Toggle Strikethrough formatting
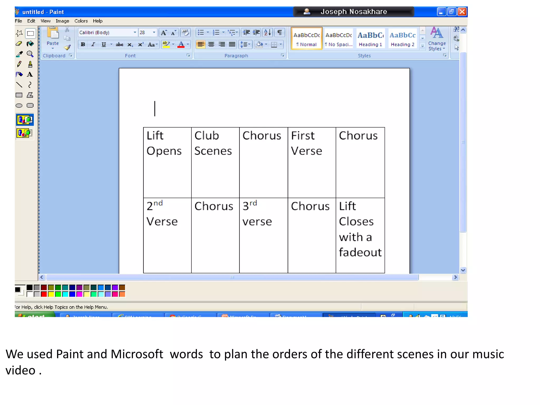The height and width of the screenshot is (405, 540). pos(119,45)
